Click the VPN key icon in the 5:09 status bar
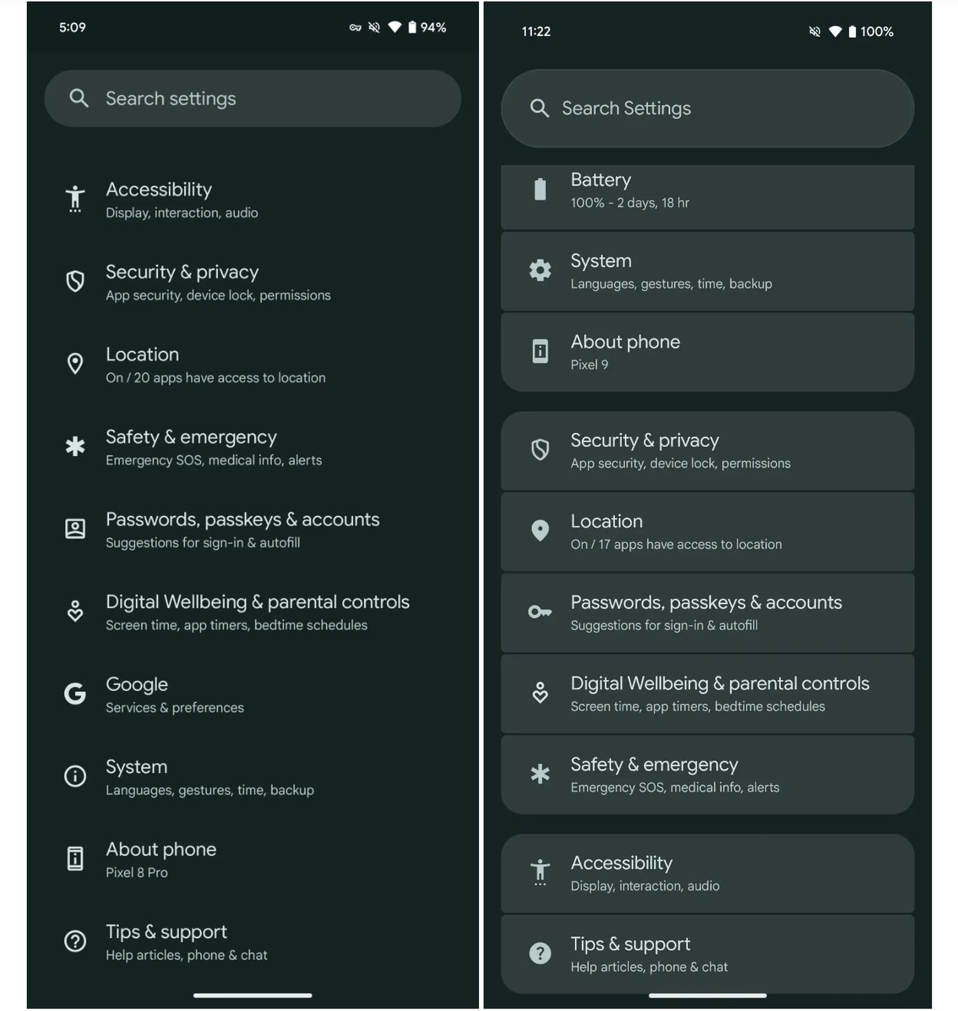This screenshot has width=958, height=1011. point(355,27)
